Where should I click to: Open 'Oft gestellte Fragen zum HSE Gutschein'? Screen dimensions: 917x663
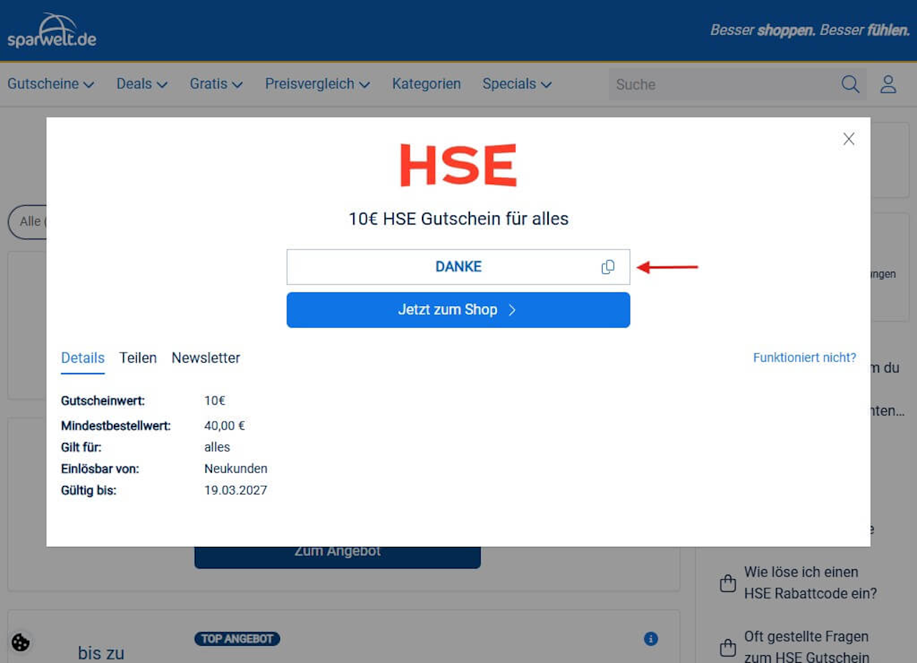tap(807, 647)
